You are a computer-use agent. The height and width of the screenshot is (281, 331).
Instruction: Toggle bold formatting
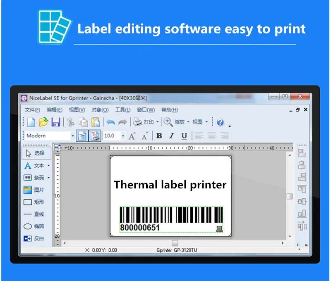coord(159,136)
